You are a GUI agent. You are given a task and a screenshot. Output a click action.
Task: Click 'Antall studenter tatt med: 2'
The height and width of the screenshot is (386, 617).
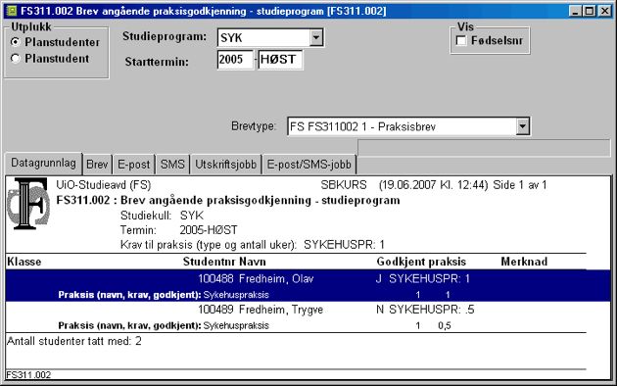click(74, 341)
